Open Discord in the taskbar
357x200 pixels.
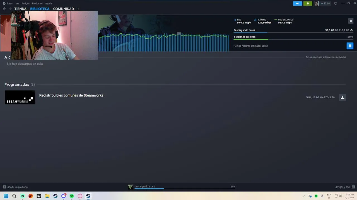tap(64, 196)
